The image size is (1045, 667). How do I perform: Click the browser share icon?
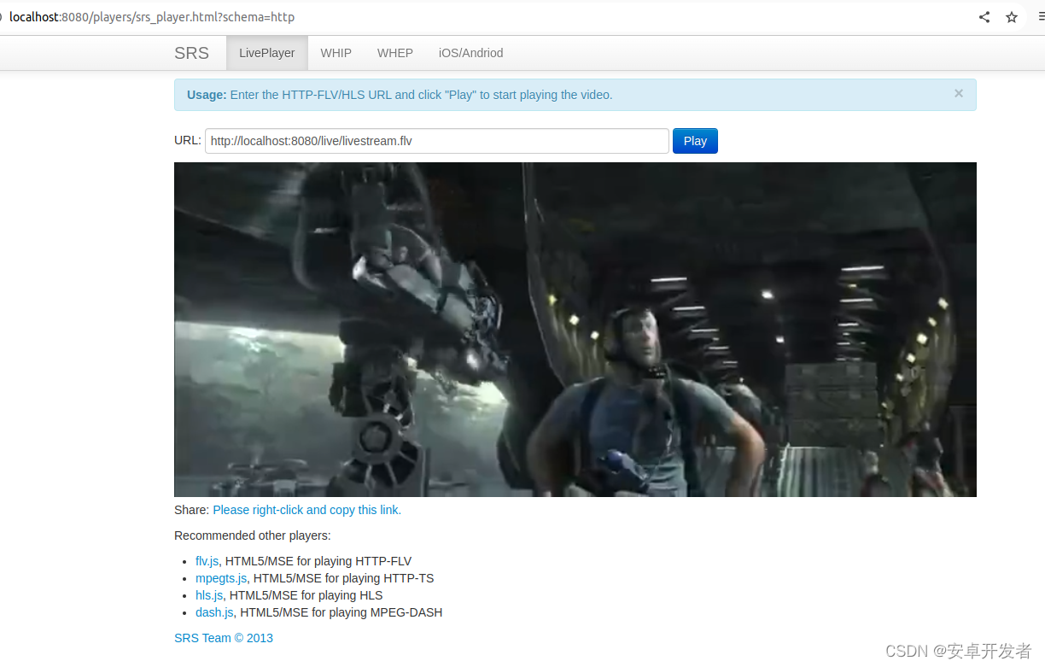coord(984,17)
